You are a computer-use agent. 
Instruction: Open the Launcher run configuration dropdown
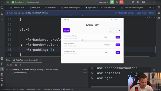click(102, 2)
